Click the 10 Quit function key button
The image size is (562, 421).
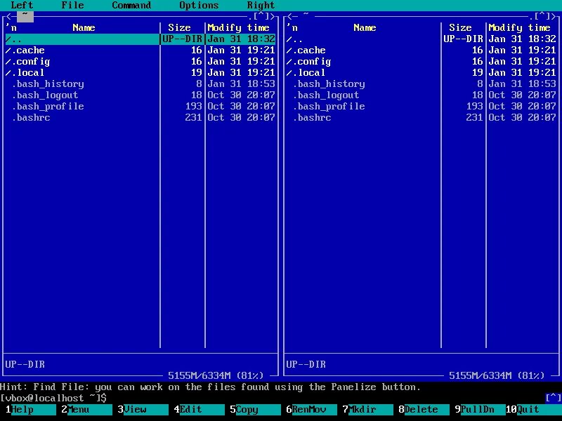point(534,409)
